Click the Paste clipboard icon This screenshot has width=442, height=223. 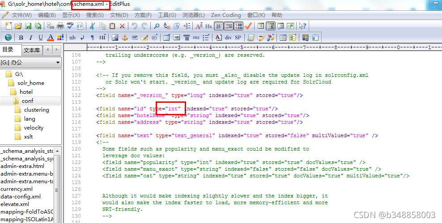[x=112, y=26]
